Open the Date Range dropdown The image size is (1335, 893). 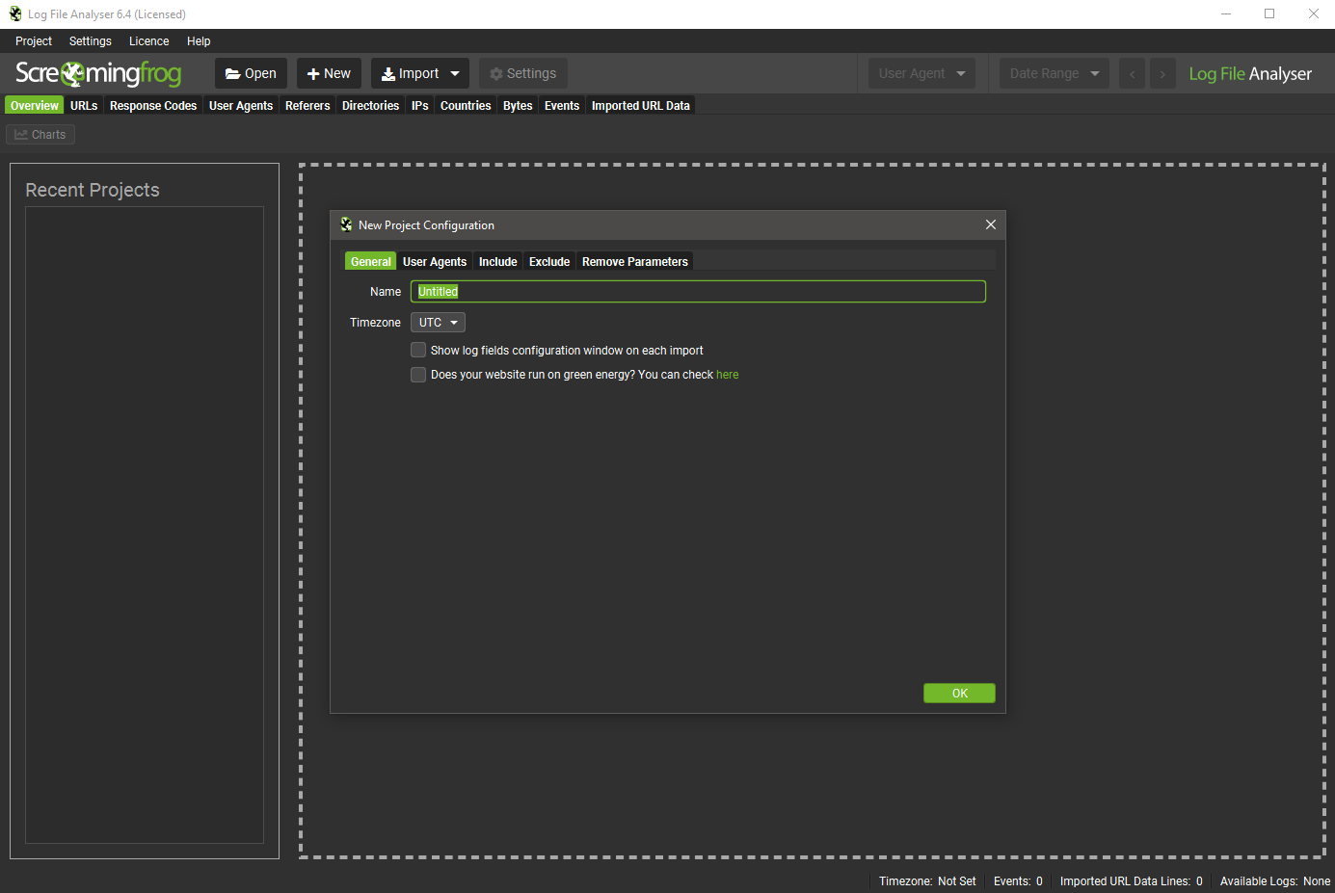coord(1054,74)
